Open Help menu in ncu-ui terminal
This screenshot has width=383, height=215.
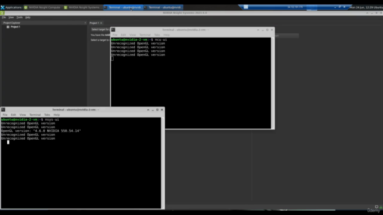[166, 35]
